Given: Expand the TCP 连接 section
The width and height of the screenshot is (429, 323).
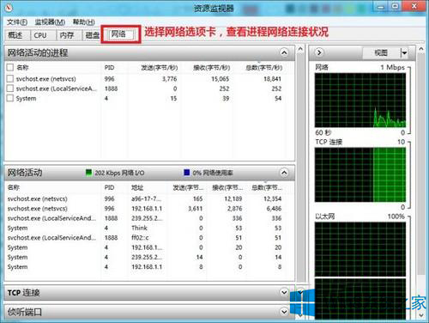Looking at the screenshot, I should point(284,292).
